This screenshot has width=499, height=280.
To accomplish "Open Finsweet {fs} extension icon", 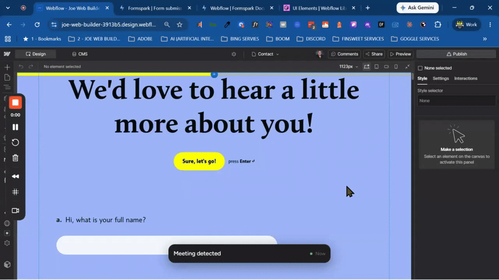I will click(x=269, y=24).
